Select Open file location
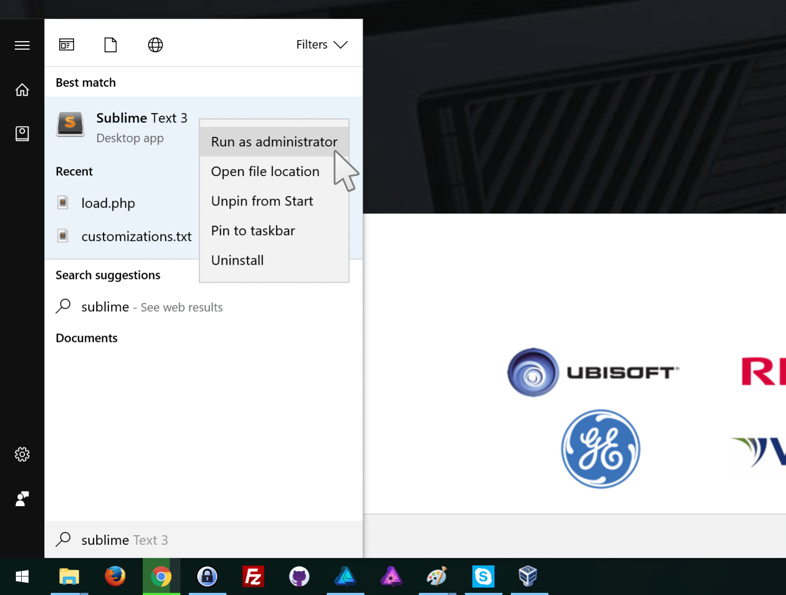Image resolution: width=786 pixels, height=595 pixels. click(265, 171)
